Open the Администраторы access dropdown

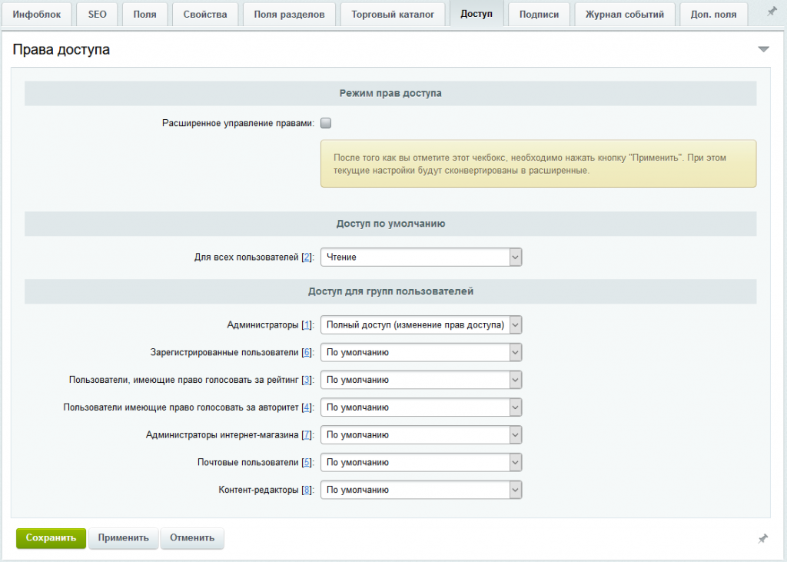tap(421, 325)
